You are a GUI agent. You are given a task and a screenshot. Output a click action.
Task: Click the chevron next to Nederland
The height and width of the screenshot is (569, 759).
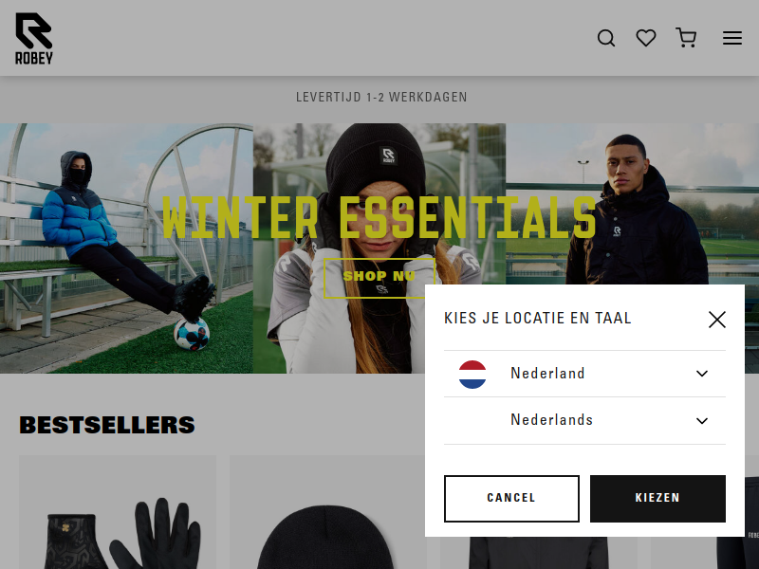(x=702, y=374)
